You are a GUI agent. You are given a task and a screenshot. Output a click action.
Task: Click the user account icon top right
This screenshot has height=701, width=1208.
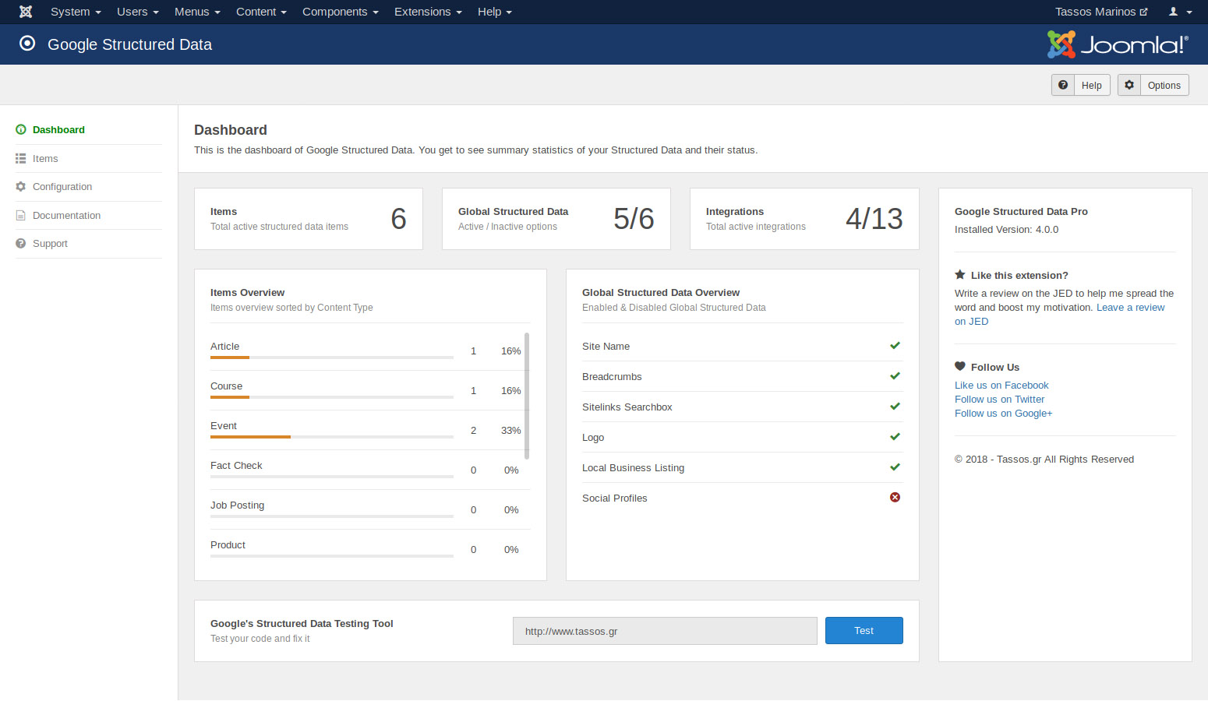(x=1173, y=12)
